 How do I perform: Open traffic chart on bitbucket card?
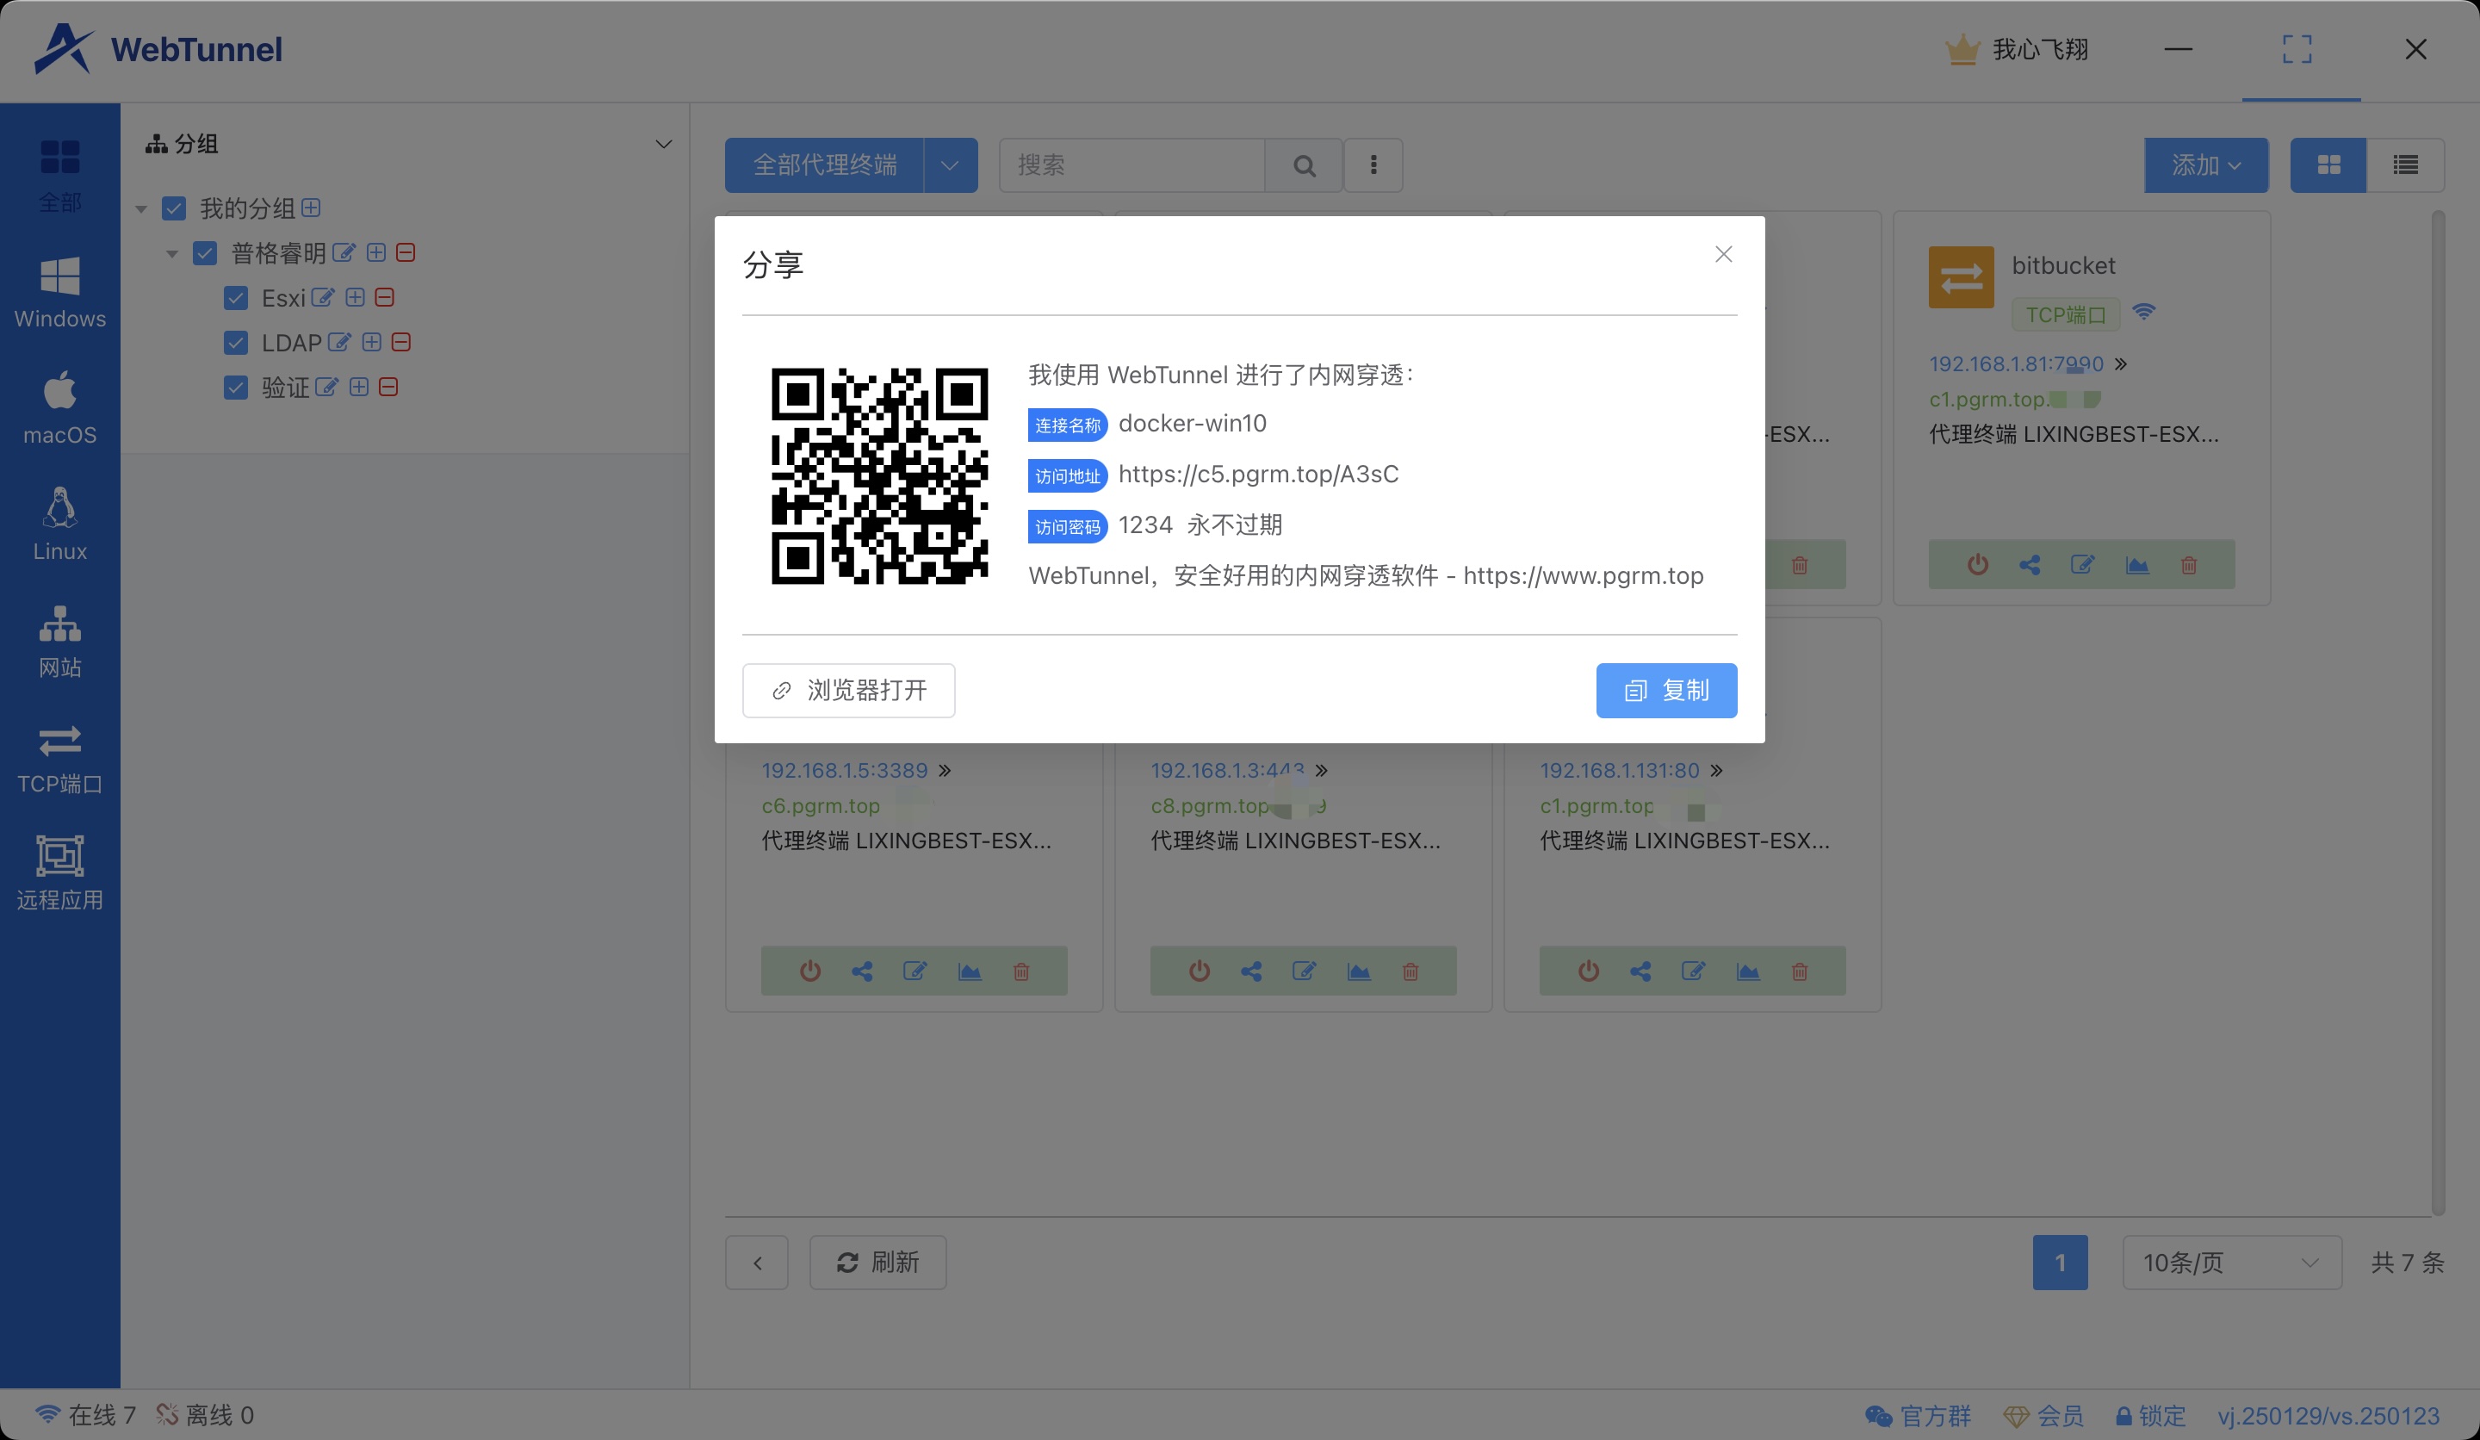coord(2136,565)
